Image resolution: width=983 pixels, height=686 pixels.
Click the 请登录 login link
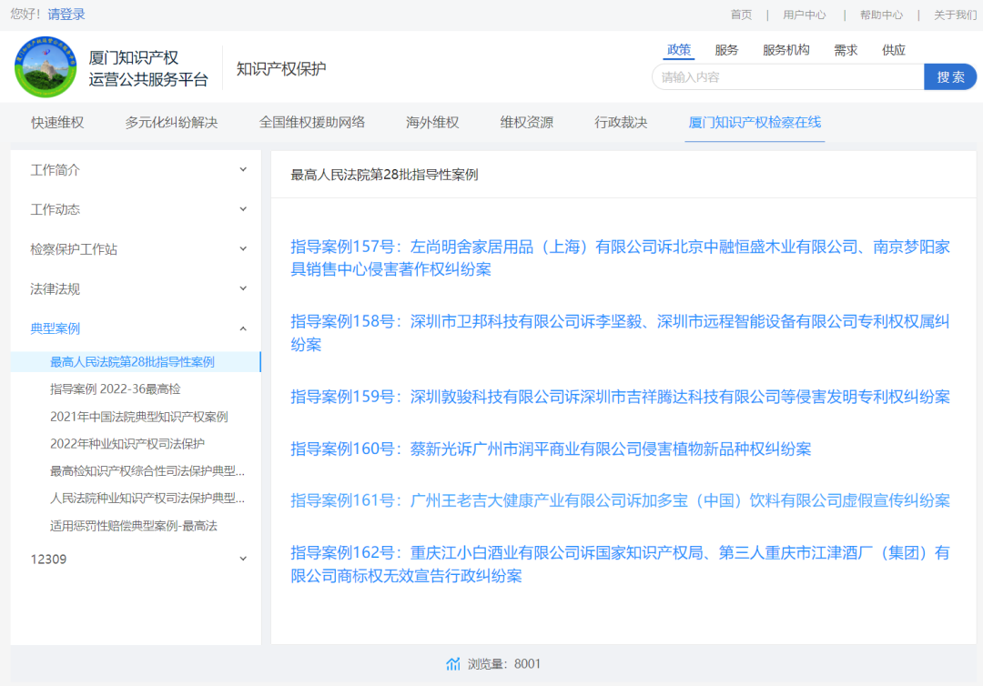(66, 14)
